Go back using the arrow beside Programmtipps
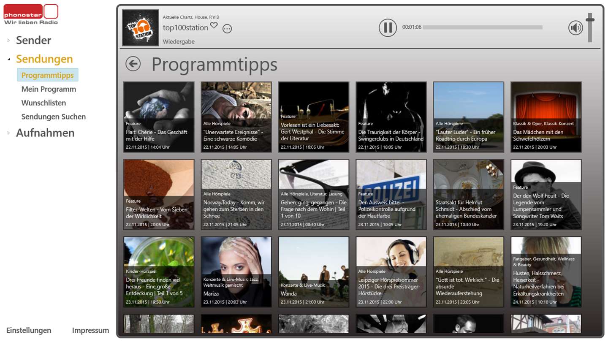The image size is (608, 342). click(x=133, y=64)
